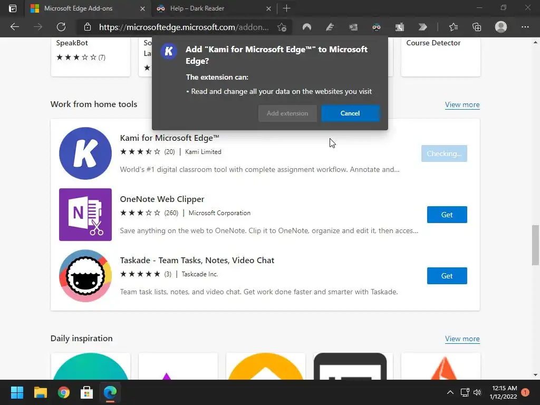Open the notification badge in the tray
Viewport: 540px width, 405px height.
525,392
